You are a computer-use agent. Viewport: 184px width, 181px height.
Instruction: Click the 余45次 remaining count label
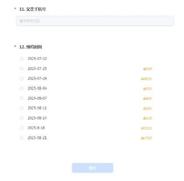(x=146, y=79)
